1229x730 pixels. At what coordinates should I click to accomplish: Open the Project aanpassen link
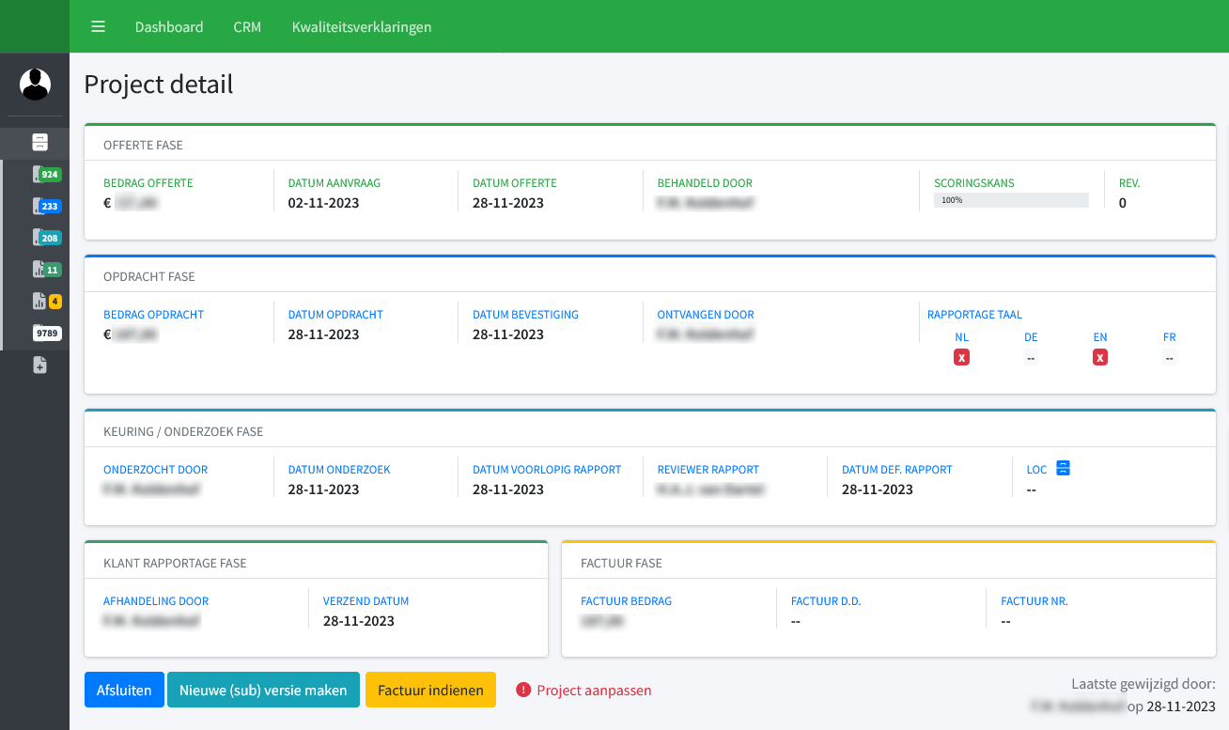pyautogui.click(x=594, y=690)
